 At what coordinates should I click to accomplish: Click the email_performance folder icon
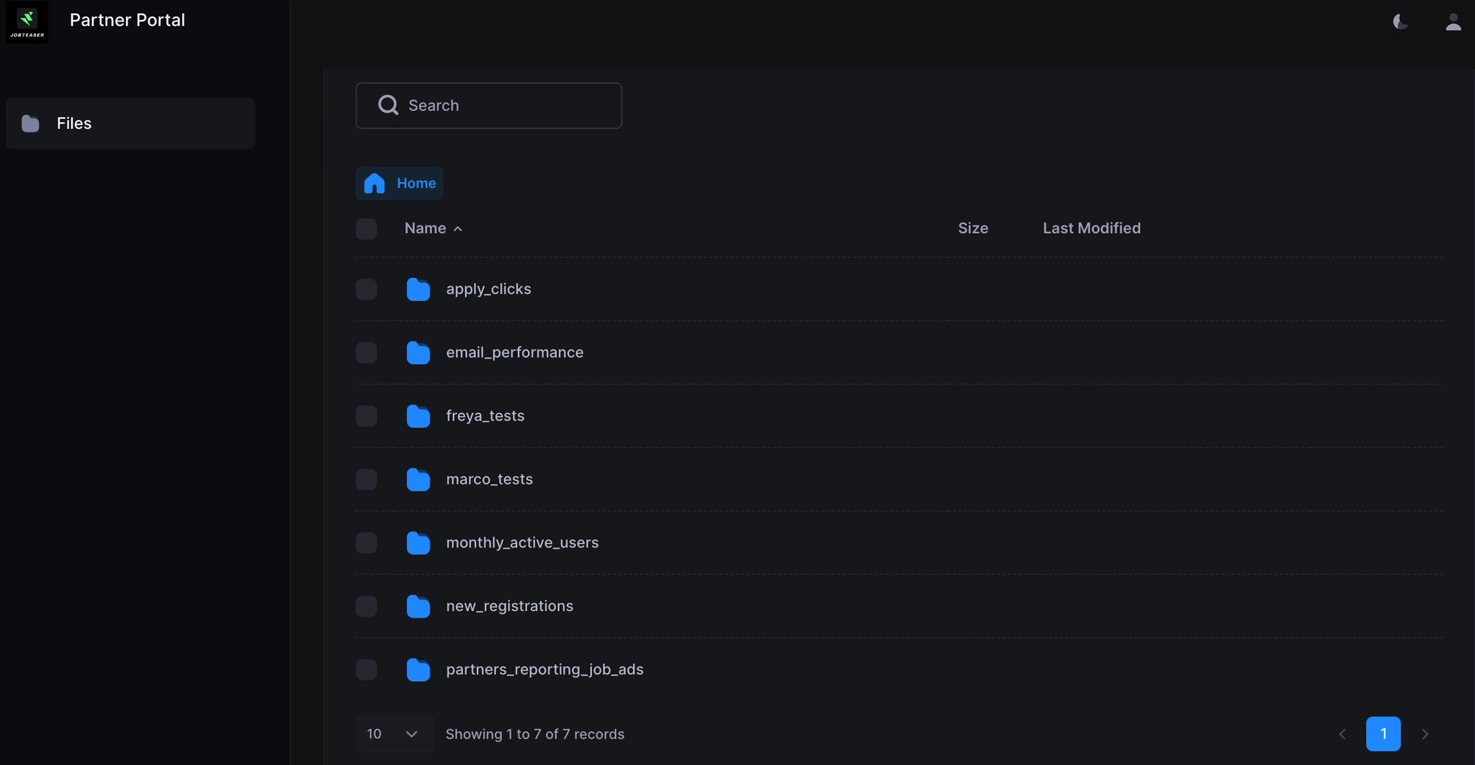418,353
